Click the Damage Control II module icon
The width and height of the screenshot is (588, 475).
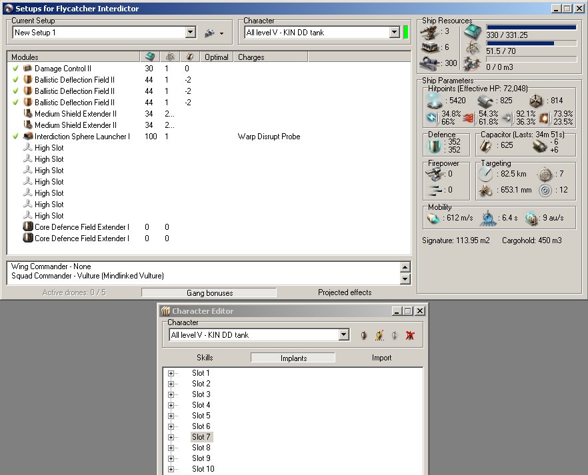pos(27,69)
